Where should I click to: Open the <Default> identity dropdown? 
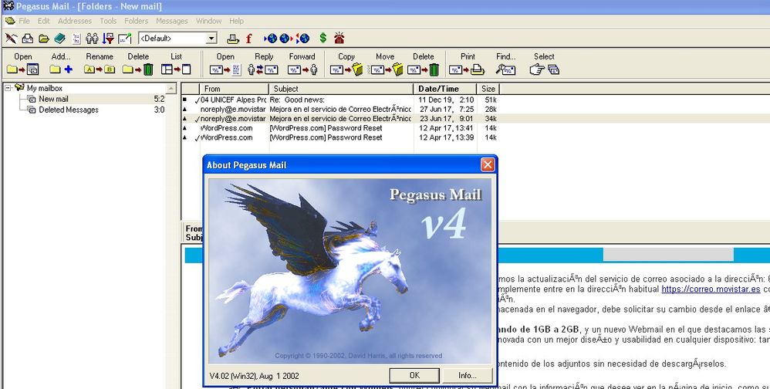point(211,39)
